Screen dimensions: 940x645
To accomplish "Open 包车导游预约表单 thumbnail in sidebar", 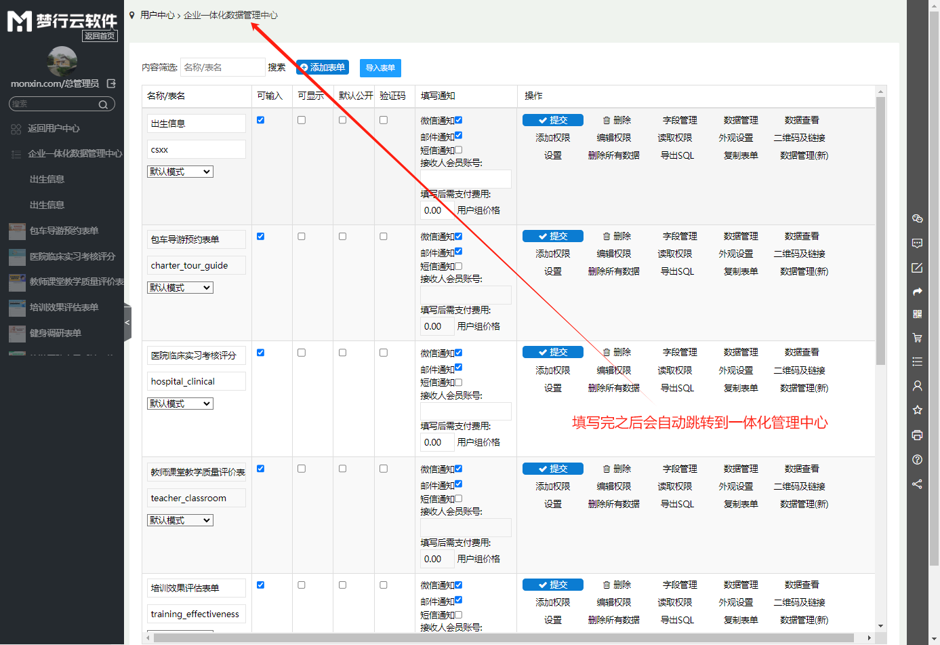I will (17, 231).
